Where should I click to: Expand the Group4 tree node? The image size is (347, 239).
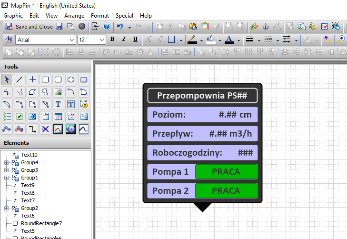click(x=6, y=163)
